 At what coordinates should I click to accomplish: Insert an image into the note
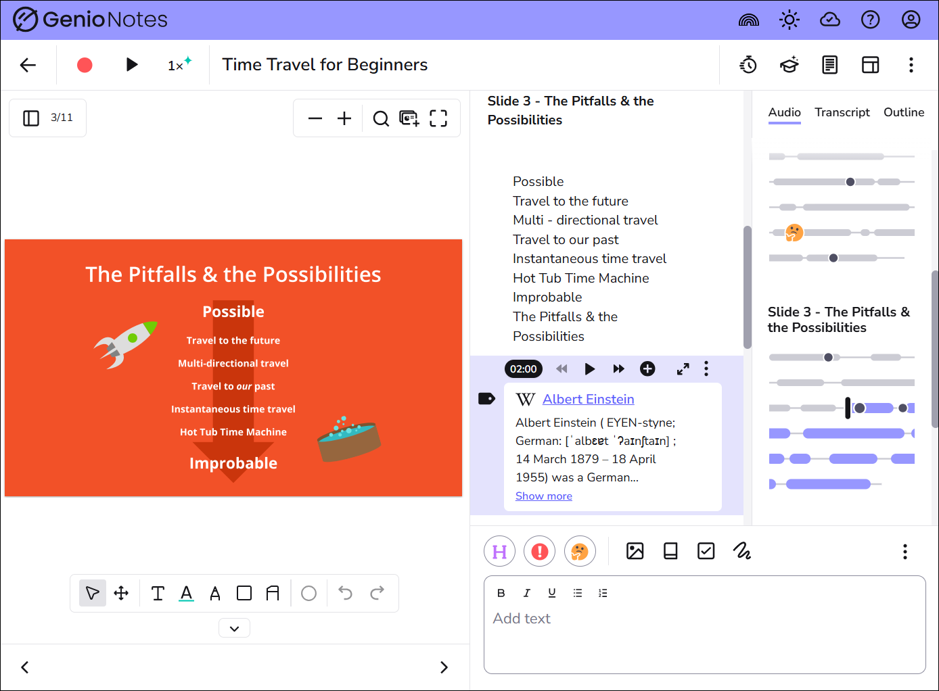click(x=635, y=552)
